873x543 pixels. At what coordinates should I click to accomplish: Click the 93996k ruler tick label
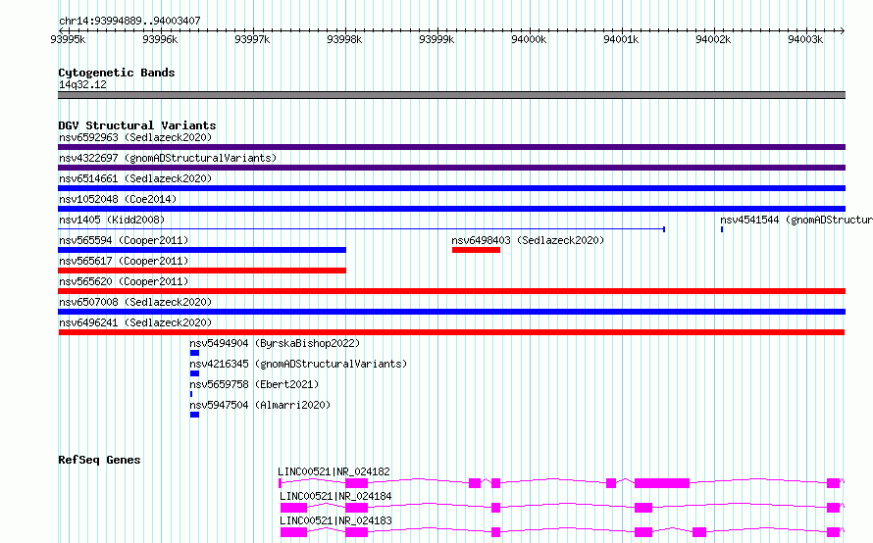[x=160, y=39]
